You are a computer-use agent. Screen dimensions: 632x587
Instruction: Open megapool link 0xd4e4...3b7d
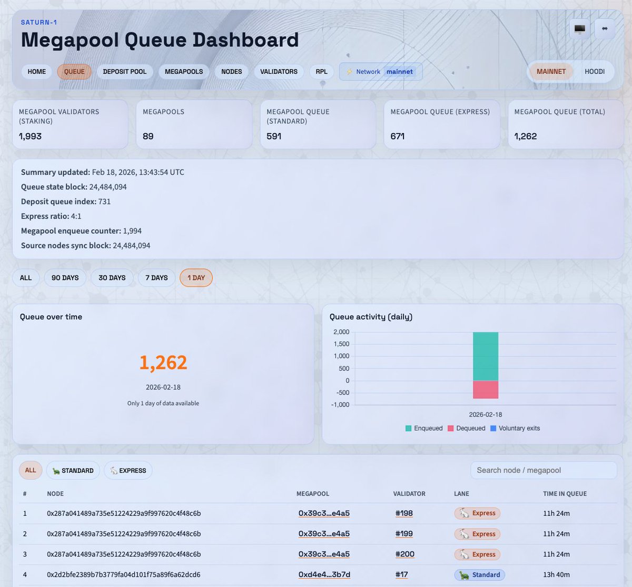[324, 575]
